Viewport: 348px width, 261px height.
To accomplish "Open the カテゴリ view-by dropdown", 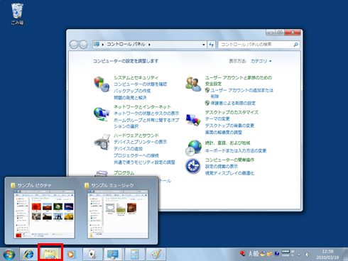I will 261,61.
